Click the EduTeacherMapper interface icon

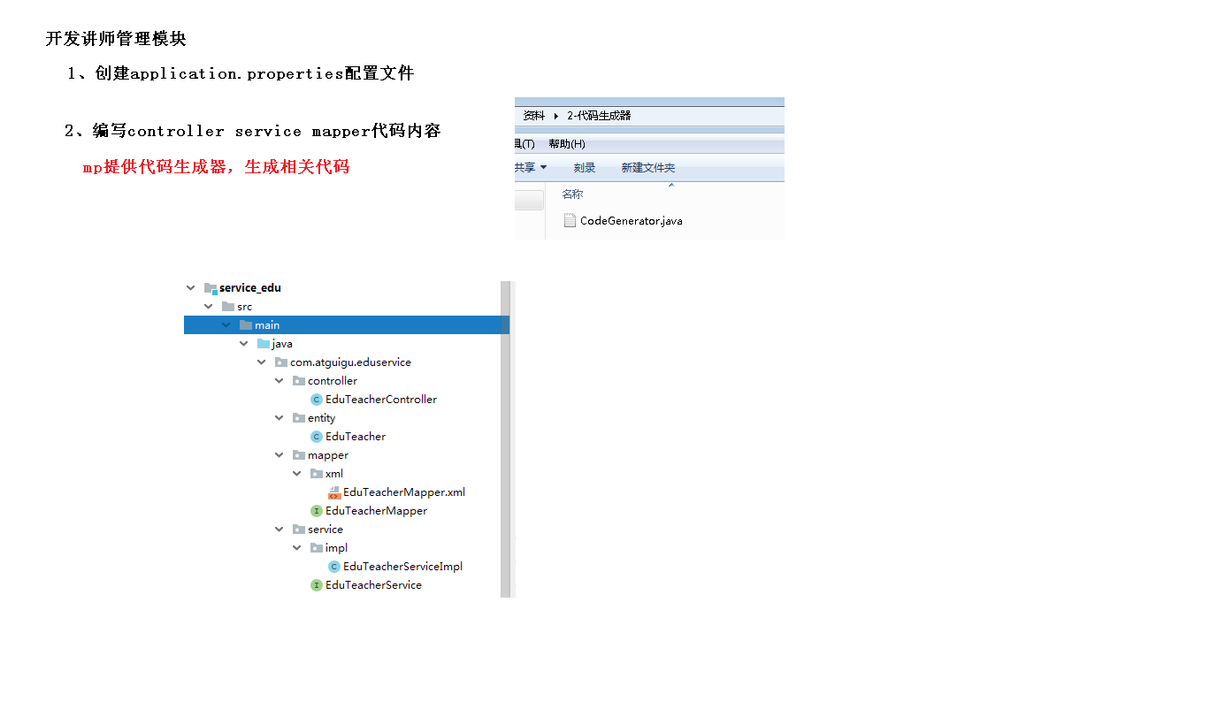[317, 511]
